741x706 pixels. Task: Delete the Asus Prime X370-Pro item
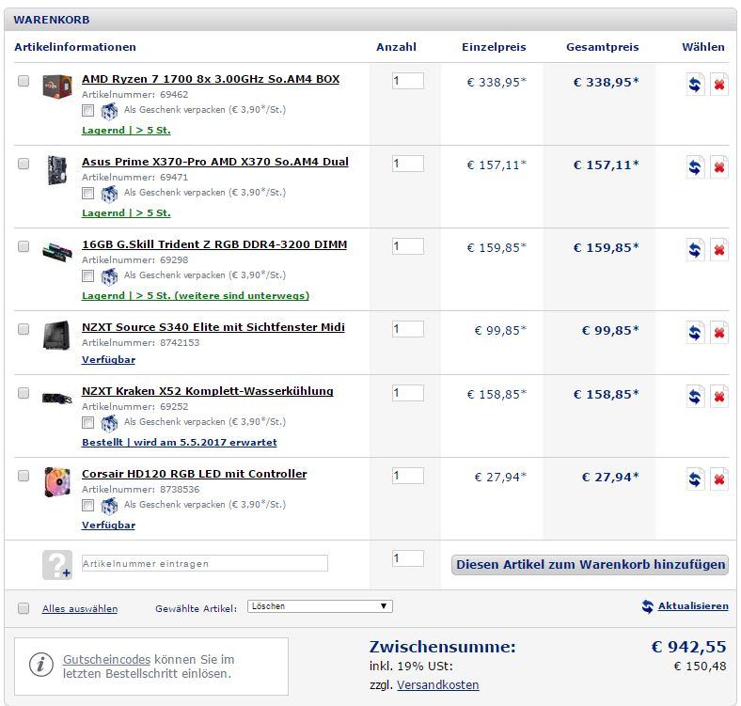pyautogui.click(x=719, y=167)
